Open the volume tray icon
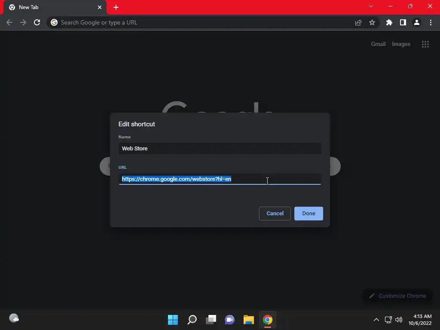The width and height of the screenshot is (440, 330). click(x=398, y=320)
